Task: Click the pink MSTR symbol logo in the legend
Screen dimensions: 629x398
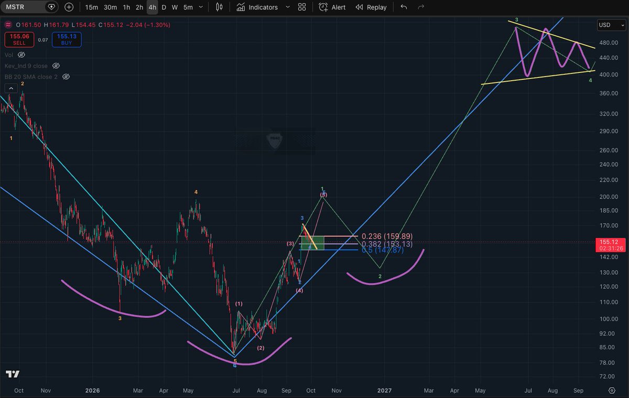Action: (x=8, y=25)
